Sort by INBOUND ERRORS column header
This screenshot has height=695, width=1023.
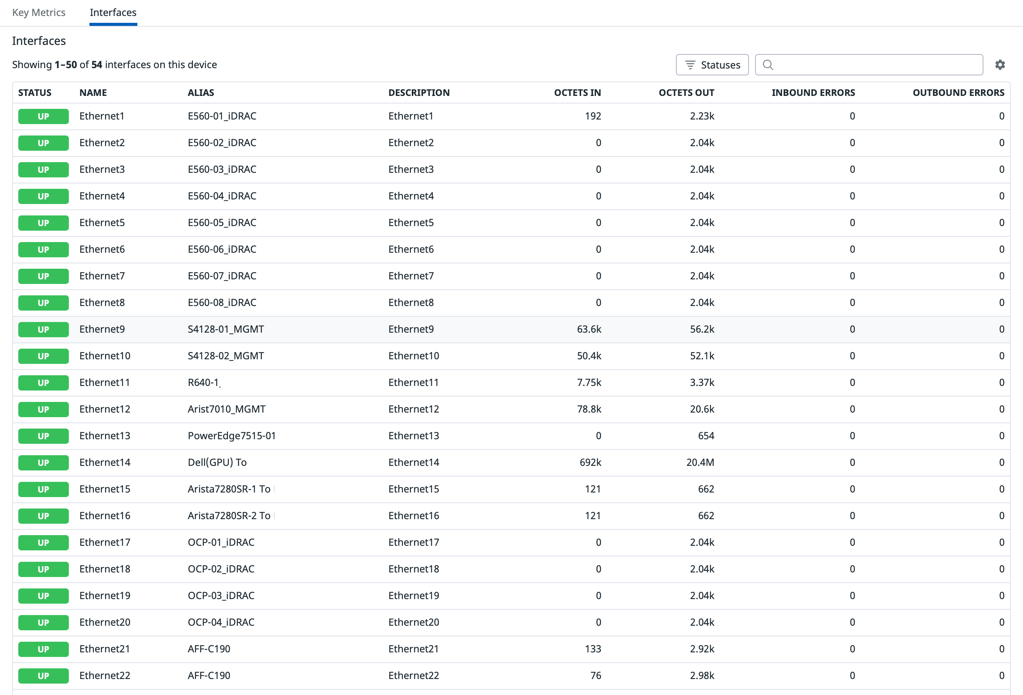tap(813, 92)
